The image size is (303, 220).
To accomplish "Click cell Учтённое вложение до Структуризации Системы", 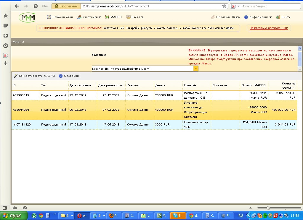I will (x=197, y=110).
